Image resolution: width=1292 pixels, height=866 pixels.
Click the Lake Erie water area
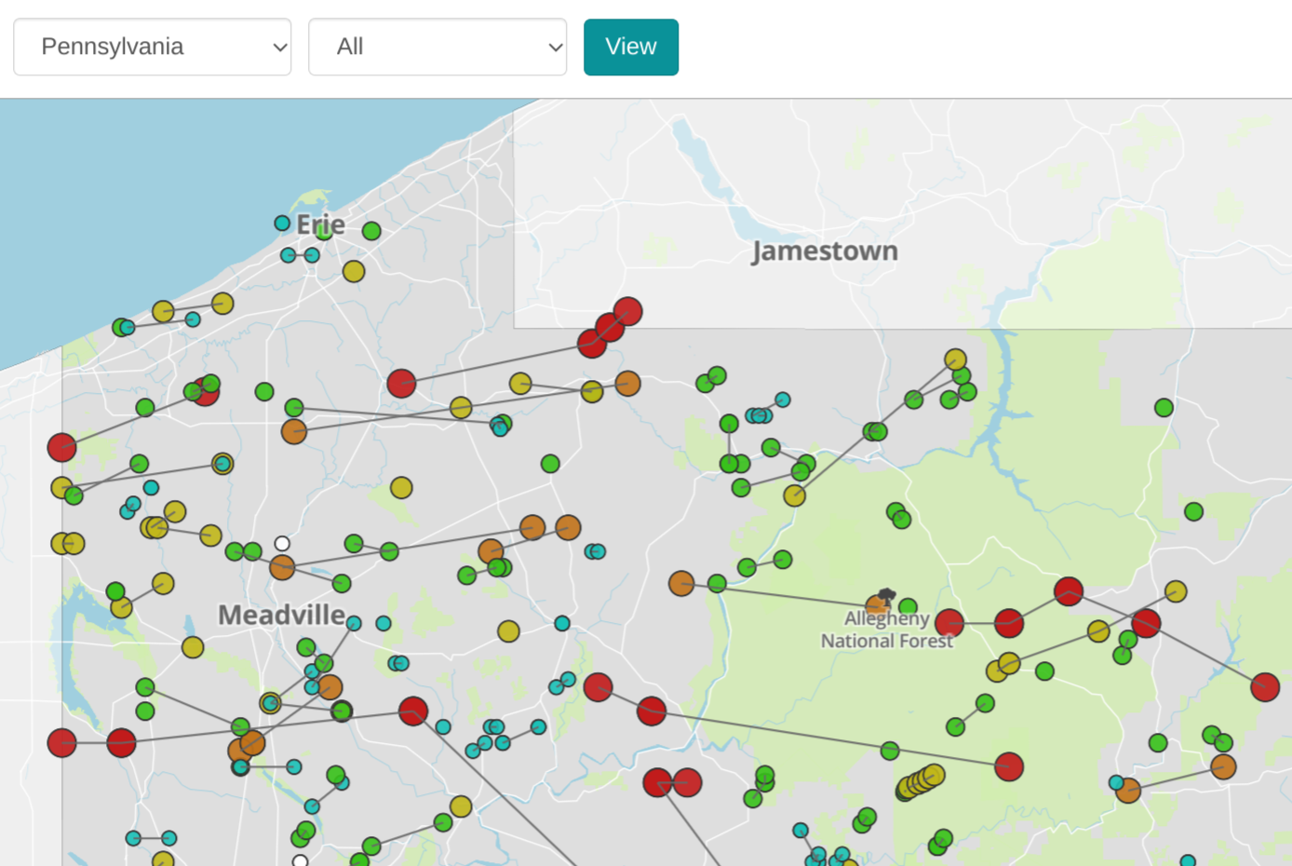click(140, 186)
